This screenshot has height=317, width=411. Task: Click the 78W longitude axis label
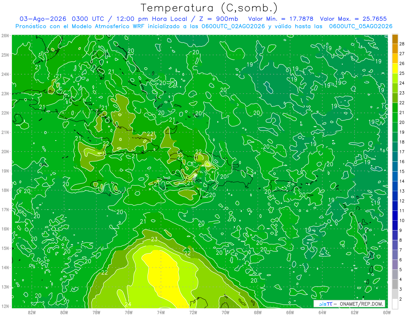96,312
